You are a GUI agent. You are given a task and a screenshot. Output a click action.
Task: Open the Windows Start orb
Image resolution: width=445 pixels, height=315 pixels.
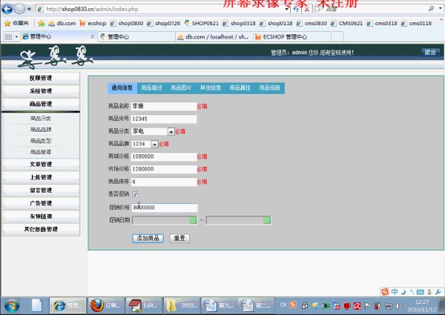pyautogui.click(x=12, y=305)
